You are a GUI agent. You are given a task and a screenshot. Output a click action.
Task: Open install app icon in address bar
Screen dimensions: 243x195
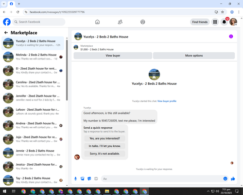216,12
